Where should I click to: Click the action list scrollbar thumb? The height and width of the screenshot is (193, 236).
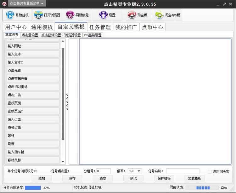[x=63, y=94]
